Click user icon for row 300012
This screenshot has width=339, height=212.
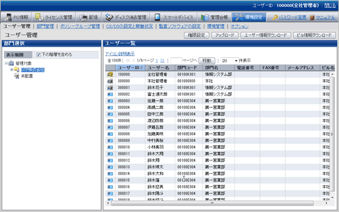[x=110, y=160]
